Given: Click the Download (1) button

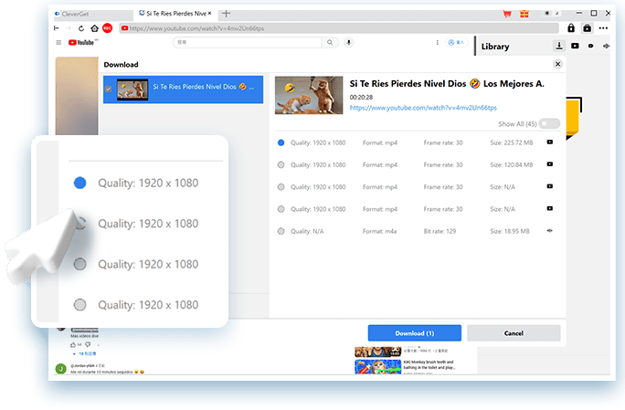Looking at the screenshot, I should pyautogui.click(x=415, y=333).
